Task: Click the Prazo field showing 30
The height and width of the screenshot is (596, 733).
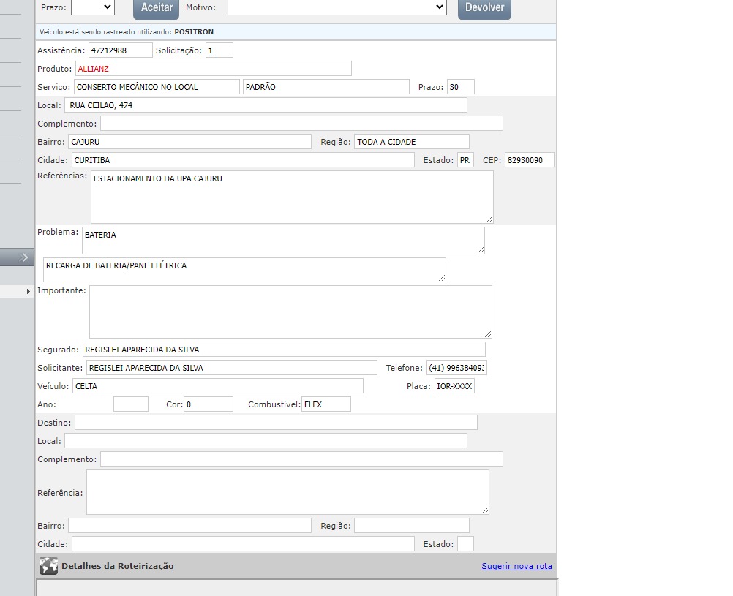Action: [x=460, y=87]
